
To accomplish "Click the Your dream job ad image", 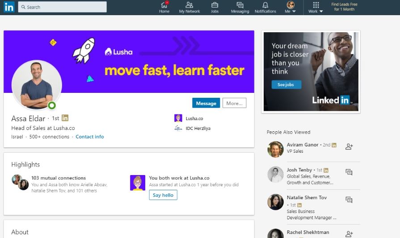I will tap(311, 71).
